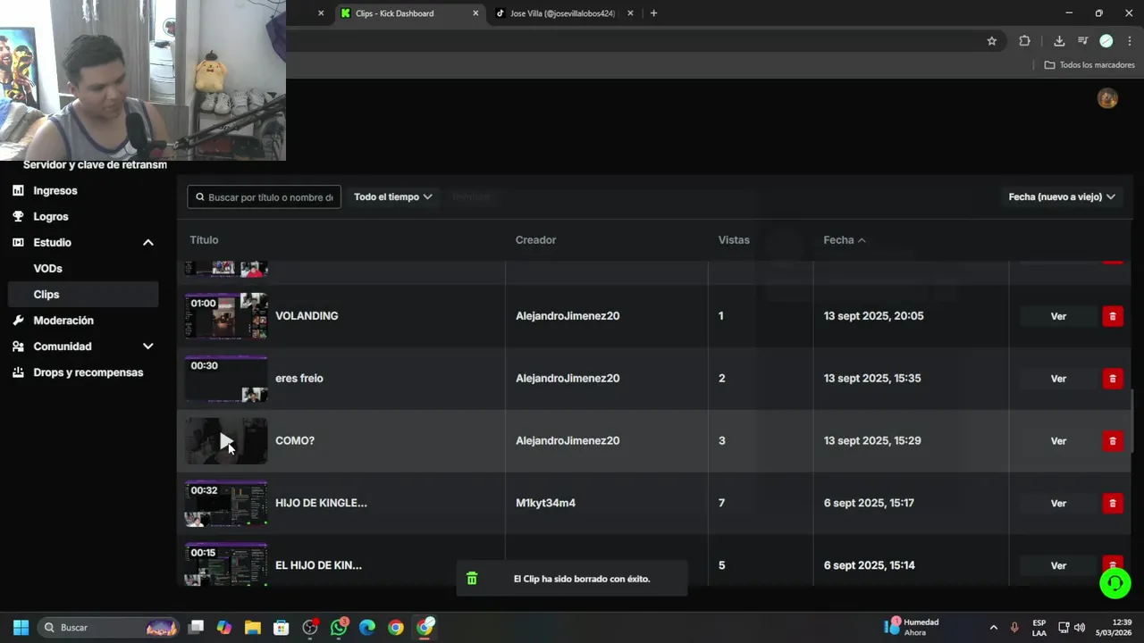This screenshot has height=643, width=1144.
Task: Open Copilot from taskbar
Action: click(x=224, y=627)
